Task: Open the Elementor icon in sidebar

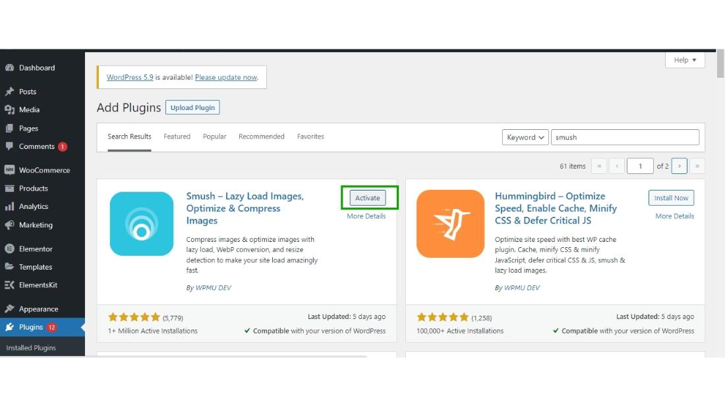Action: (x=10, y=248)
